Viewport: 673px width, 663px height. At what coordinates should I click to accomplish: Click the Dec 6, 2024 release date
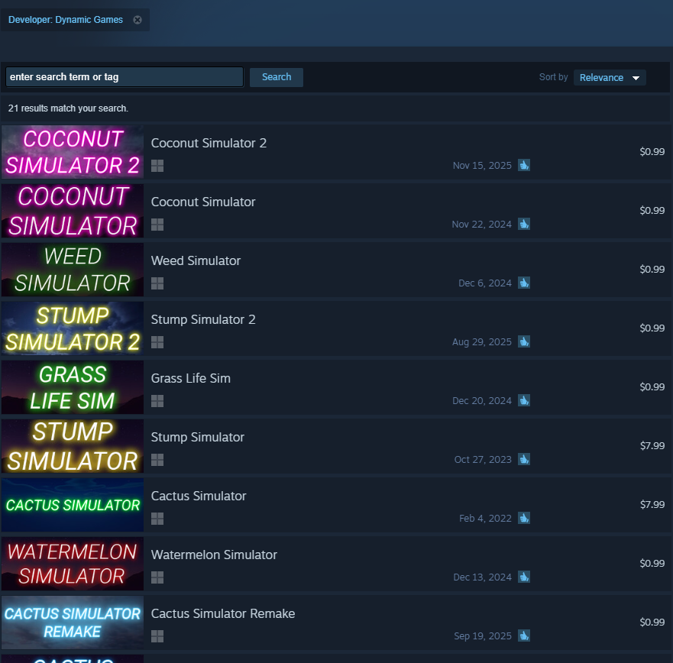coord(485,283)
